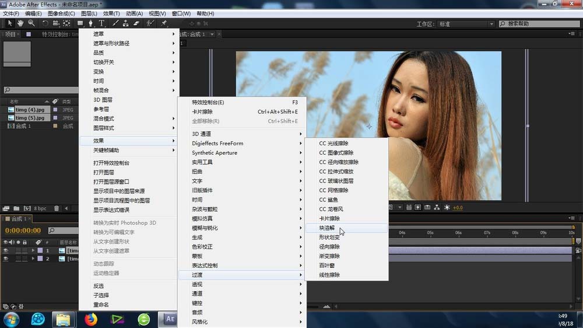Open the 文件(F) menu
The image size is (583, 328).
pos(11,13)
